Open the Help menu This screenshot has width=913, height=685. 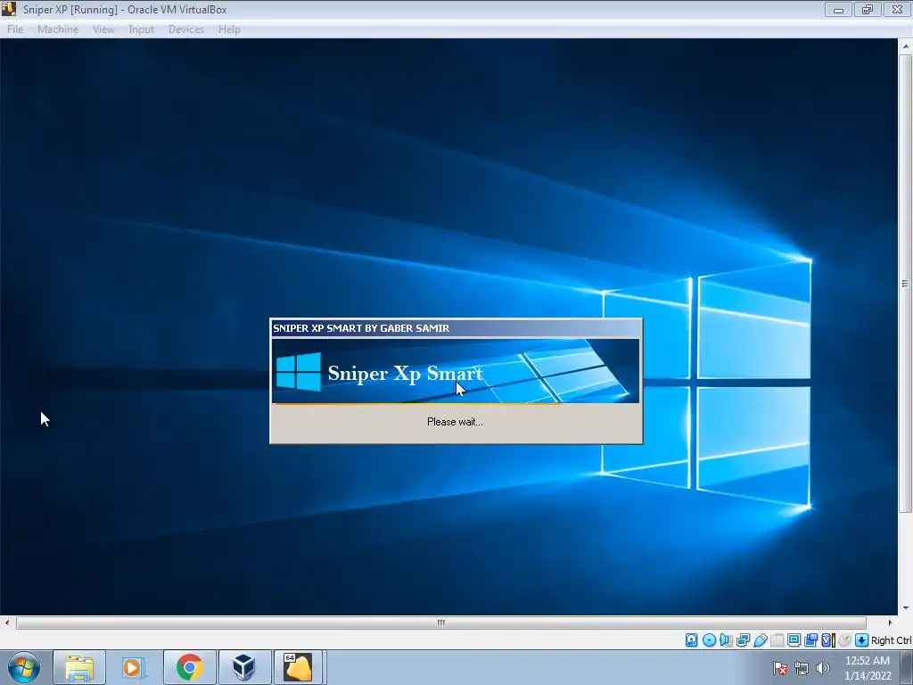point(229,29)
